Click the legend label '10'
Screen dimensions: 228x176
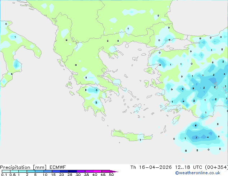coord(45,175)
